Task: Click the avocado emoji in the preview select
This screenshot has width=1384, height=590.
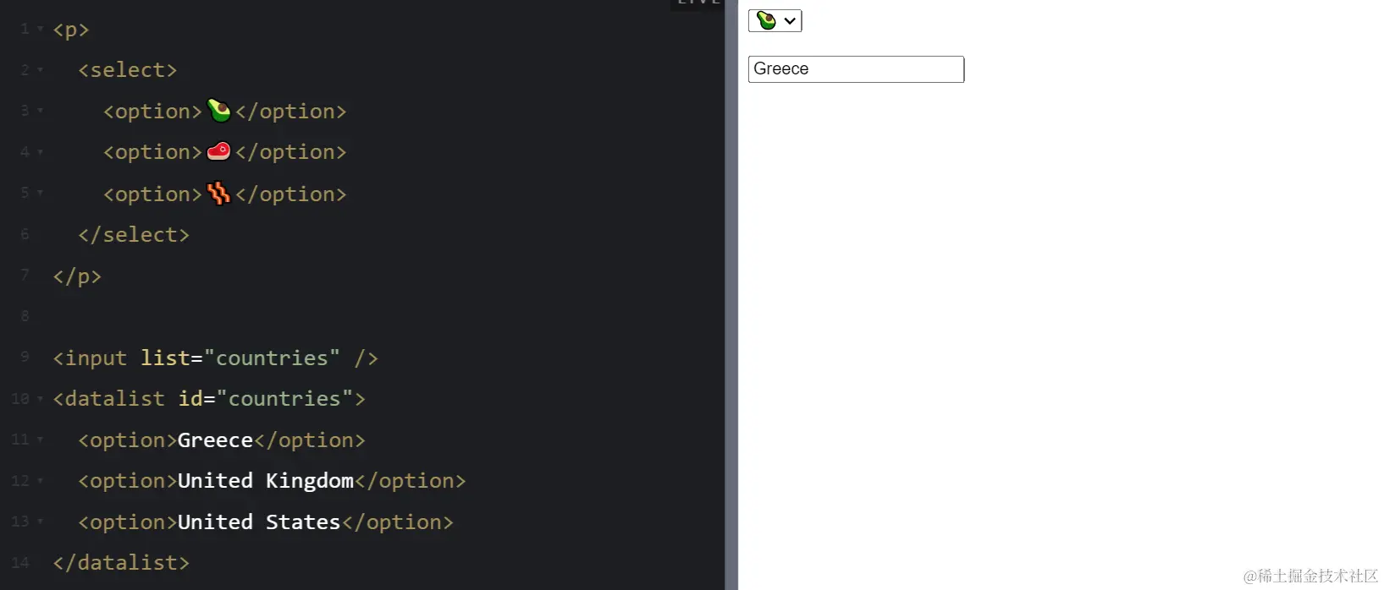Action: [766, 20]
